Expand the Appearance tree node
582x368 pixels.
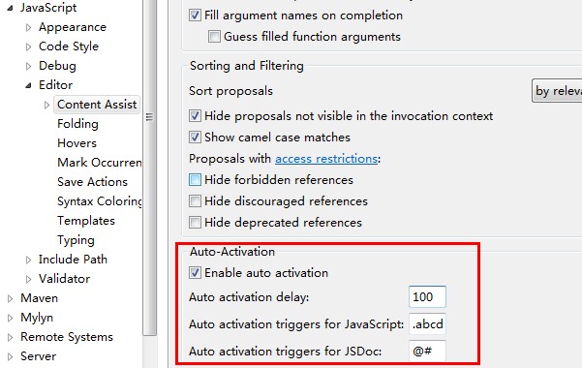tap(29, 27)
